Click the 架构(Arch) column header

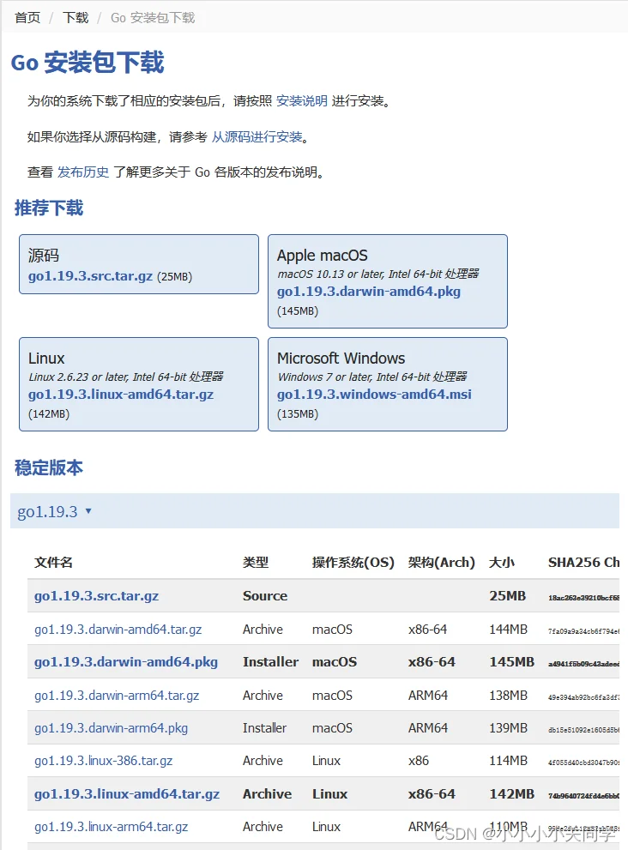tap(442, 563)
